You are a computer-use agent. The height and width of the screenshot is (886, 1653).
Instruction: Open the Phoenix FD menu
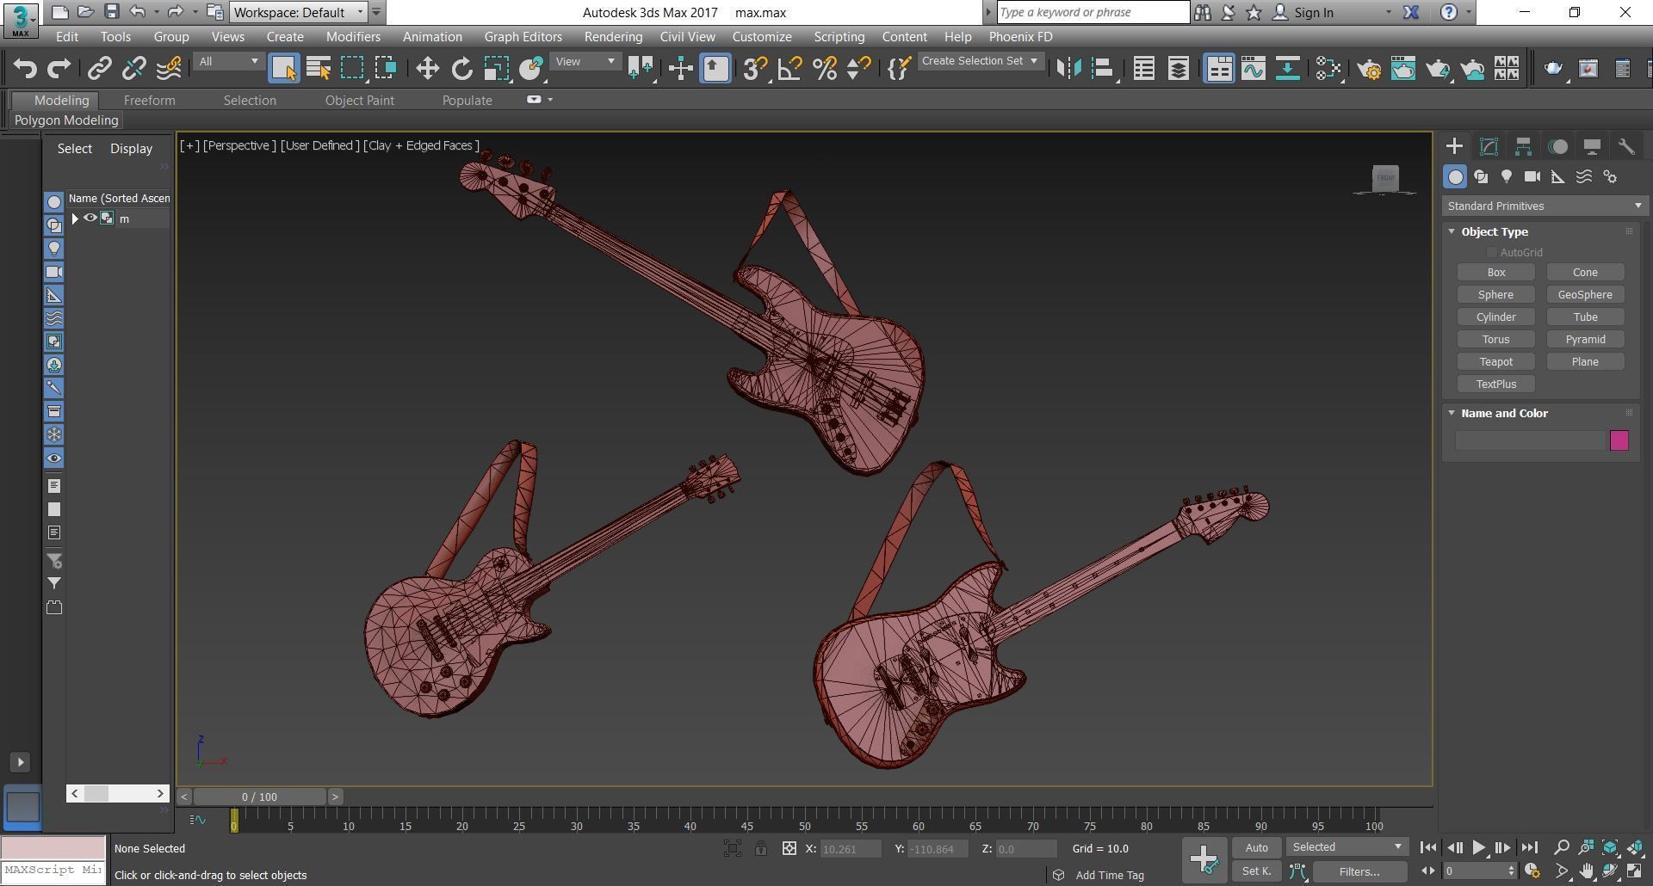pyautogui.click(x=1020, y=37)
